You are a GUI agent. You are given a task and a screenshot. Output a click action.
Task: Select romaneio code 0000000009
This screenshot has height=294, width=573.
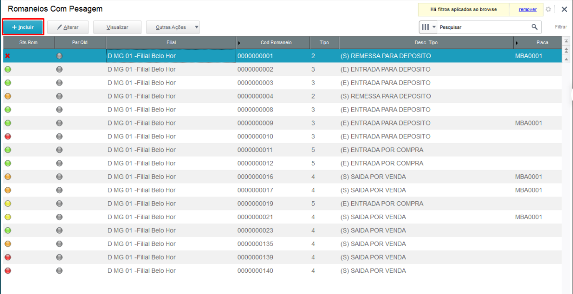coord(255,123)
